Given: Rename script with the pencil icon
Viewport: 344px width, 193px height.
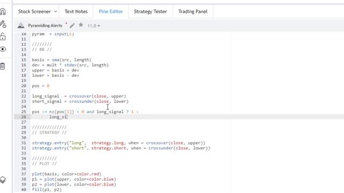Looking at the screenshot, I should [x=72, y=25].
